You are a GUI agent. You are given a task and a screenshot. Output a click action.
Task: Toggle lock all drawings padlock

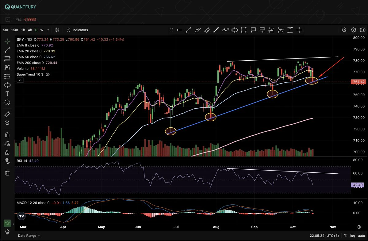click(7, 152)
